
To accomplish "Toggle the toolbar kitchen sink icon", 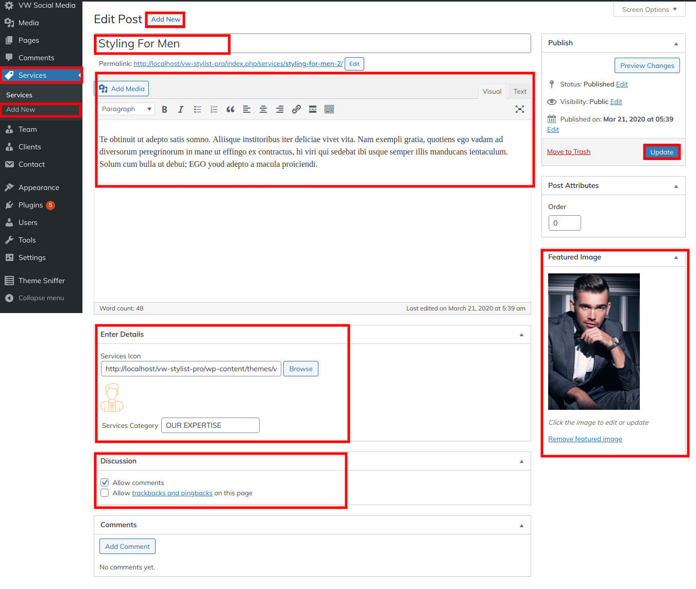I will [x=329, y=109].
